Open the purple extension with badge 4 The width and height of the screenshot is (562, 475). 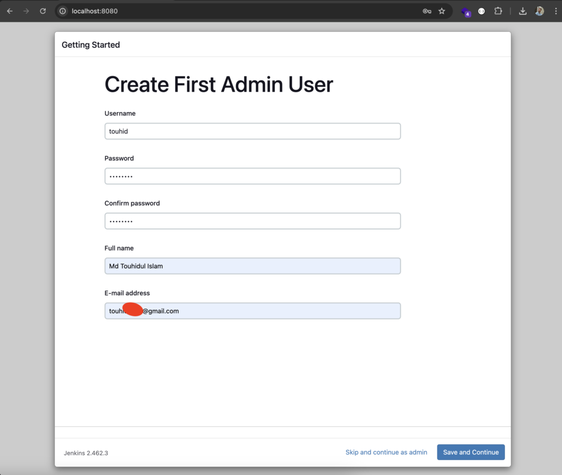(x=465, y=12)
